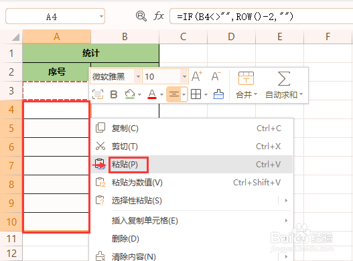Click the Name Box showing A4

(x=55, y=16)
